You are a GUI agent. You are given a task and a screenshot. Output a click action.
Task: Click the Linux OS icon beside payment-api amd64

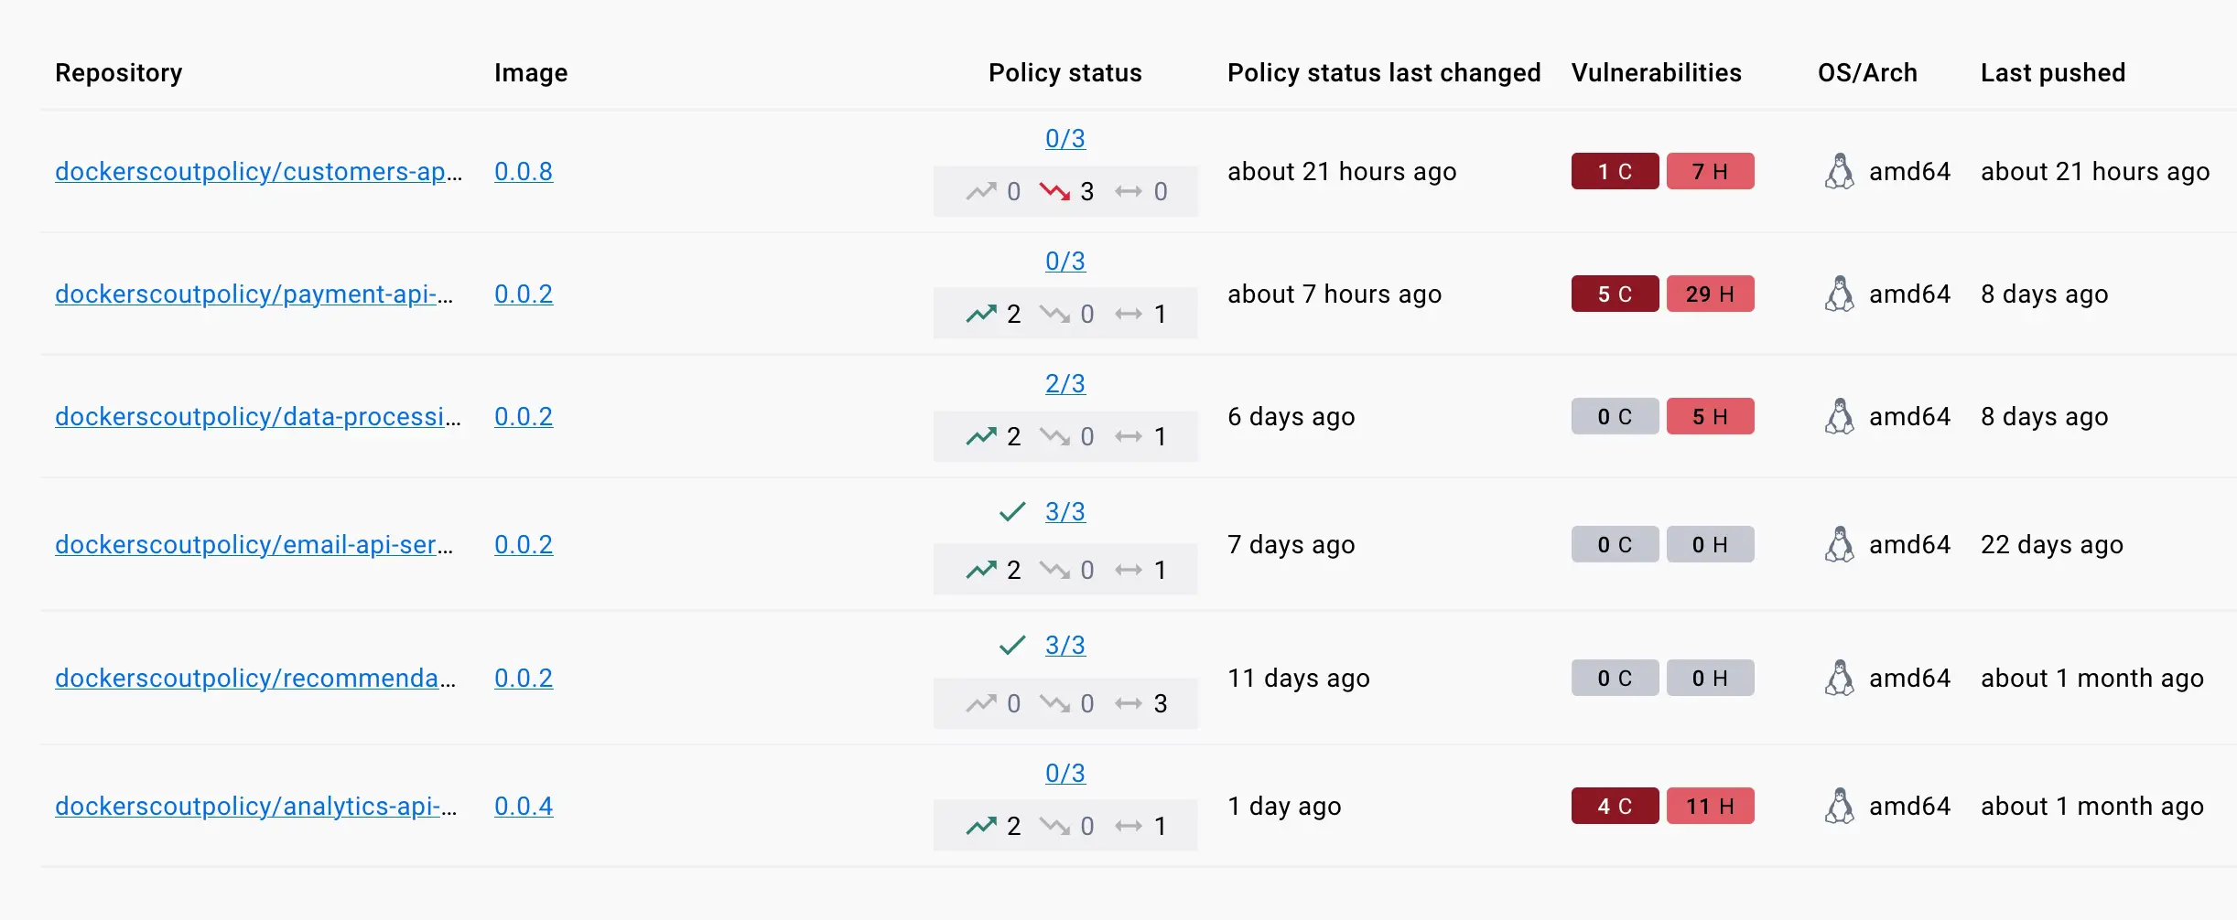tap(1842, 294)
